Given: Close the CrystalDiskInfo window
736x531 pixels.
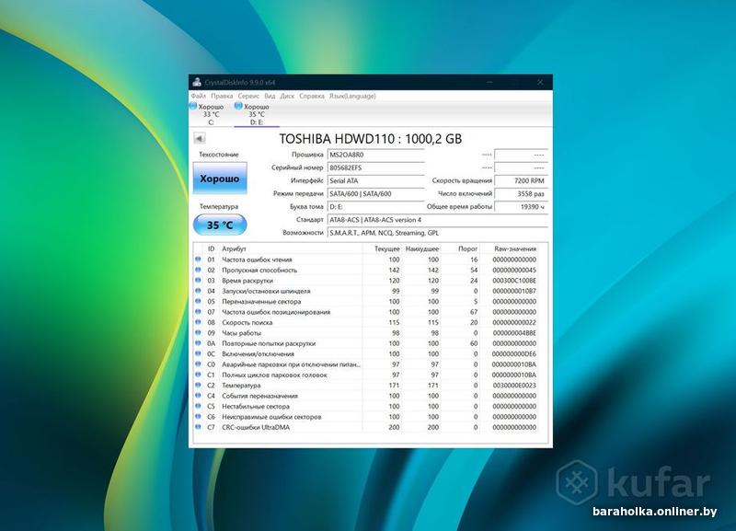Looking at the screenshot, I should [x=540, y=82].
